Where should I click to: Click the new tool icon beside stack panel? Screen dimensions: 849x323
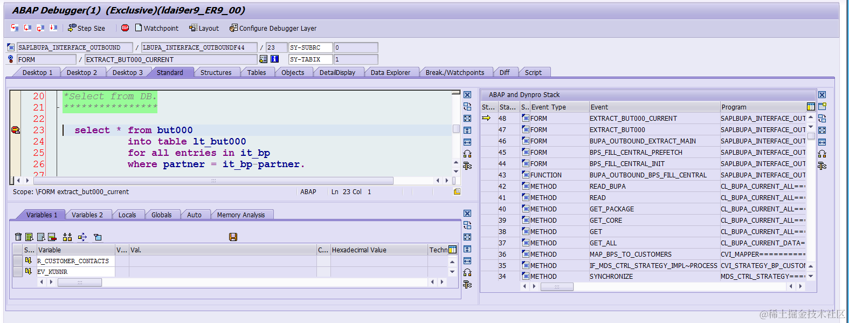coord(822,107)
